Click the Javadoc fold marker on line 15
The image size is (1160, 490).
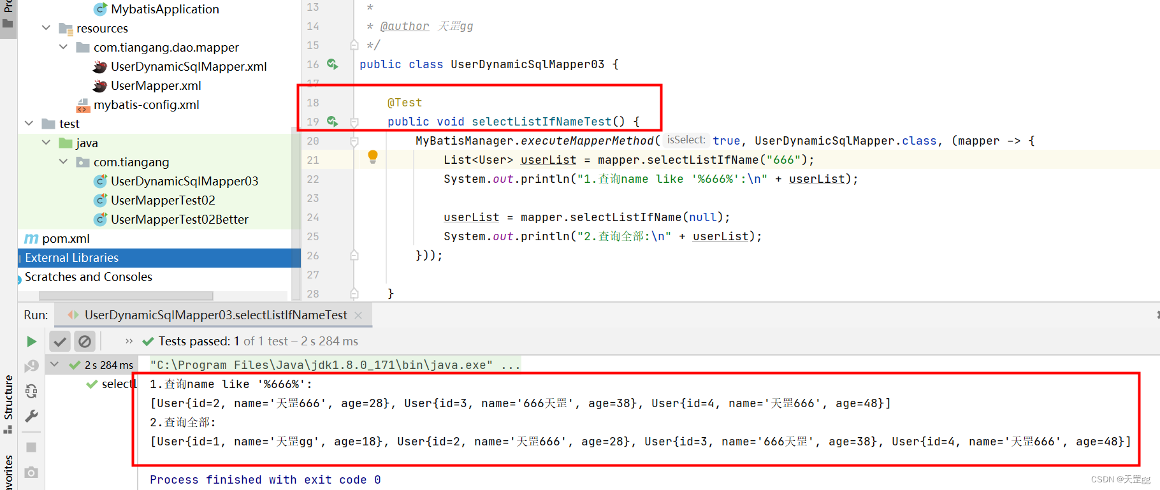[354, 45]
